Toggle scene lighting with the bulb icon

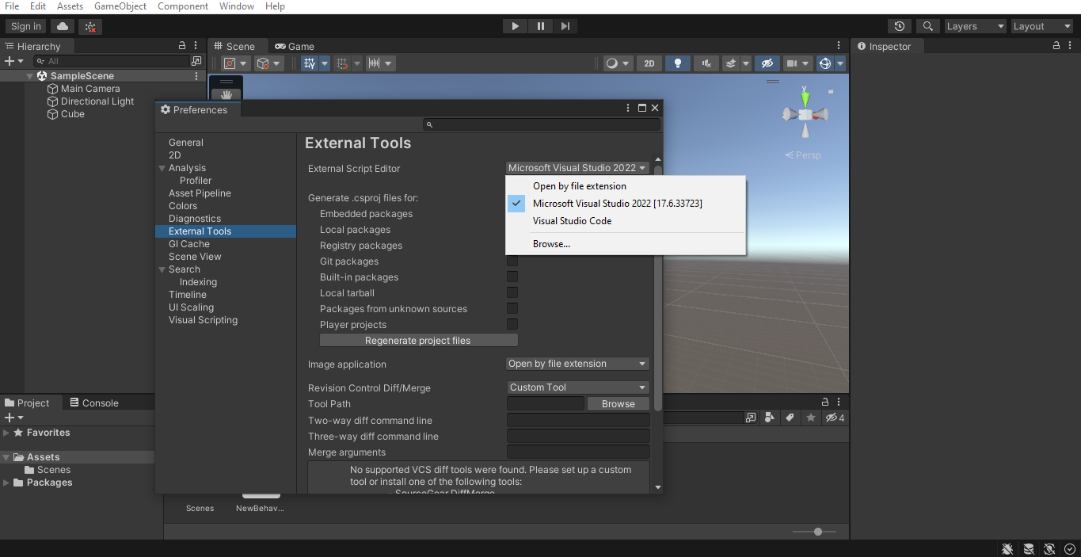pos(678,63)
